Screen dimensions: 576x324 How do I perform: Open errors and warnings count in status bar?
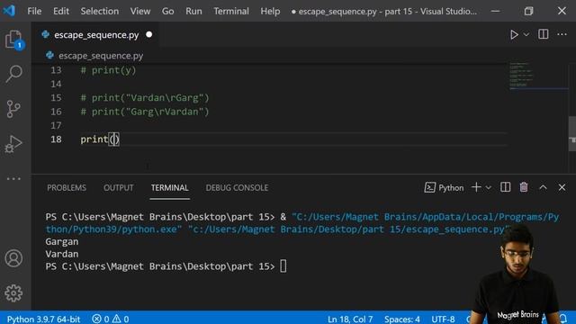110,319
